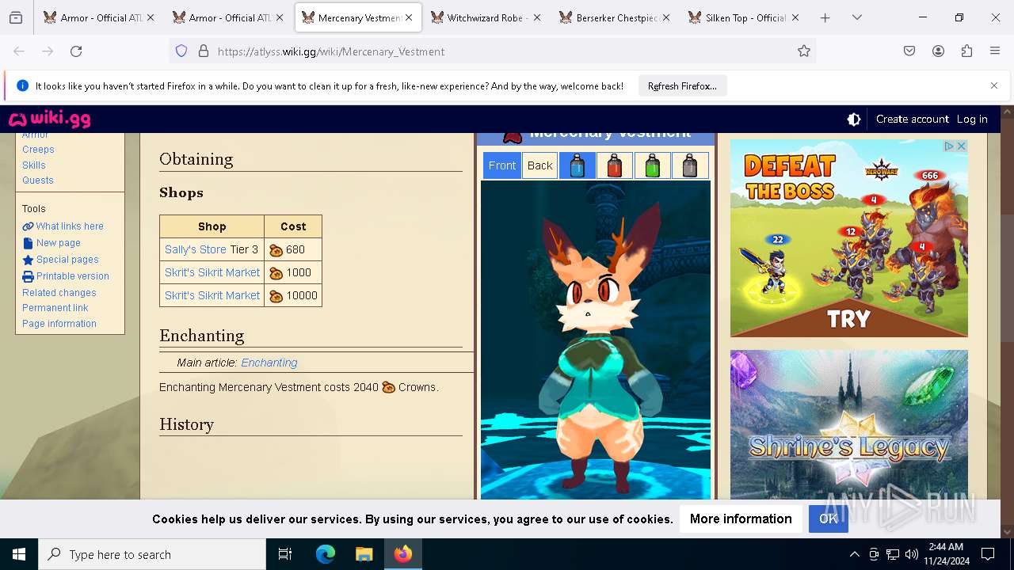Click the crown icon in the 680 cost cell
This screenshot has height=570, width=1014.
(x=276, y=250)
